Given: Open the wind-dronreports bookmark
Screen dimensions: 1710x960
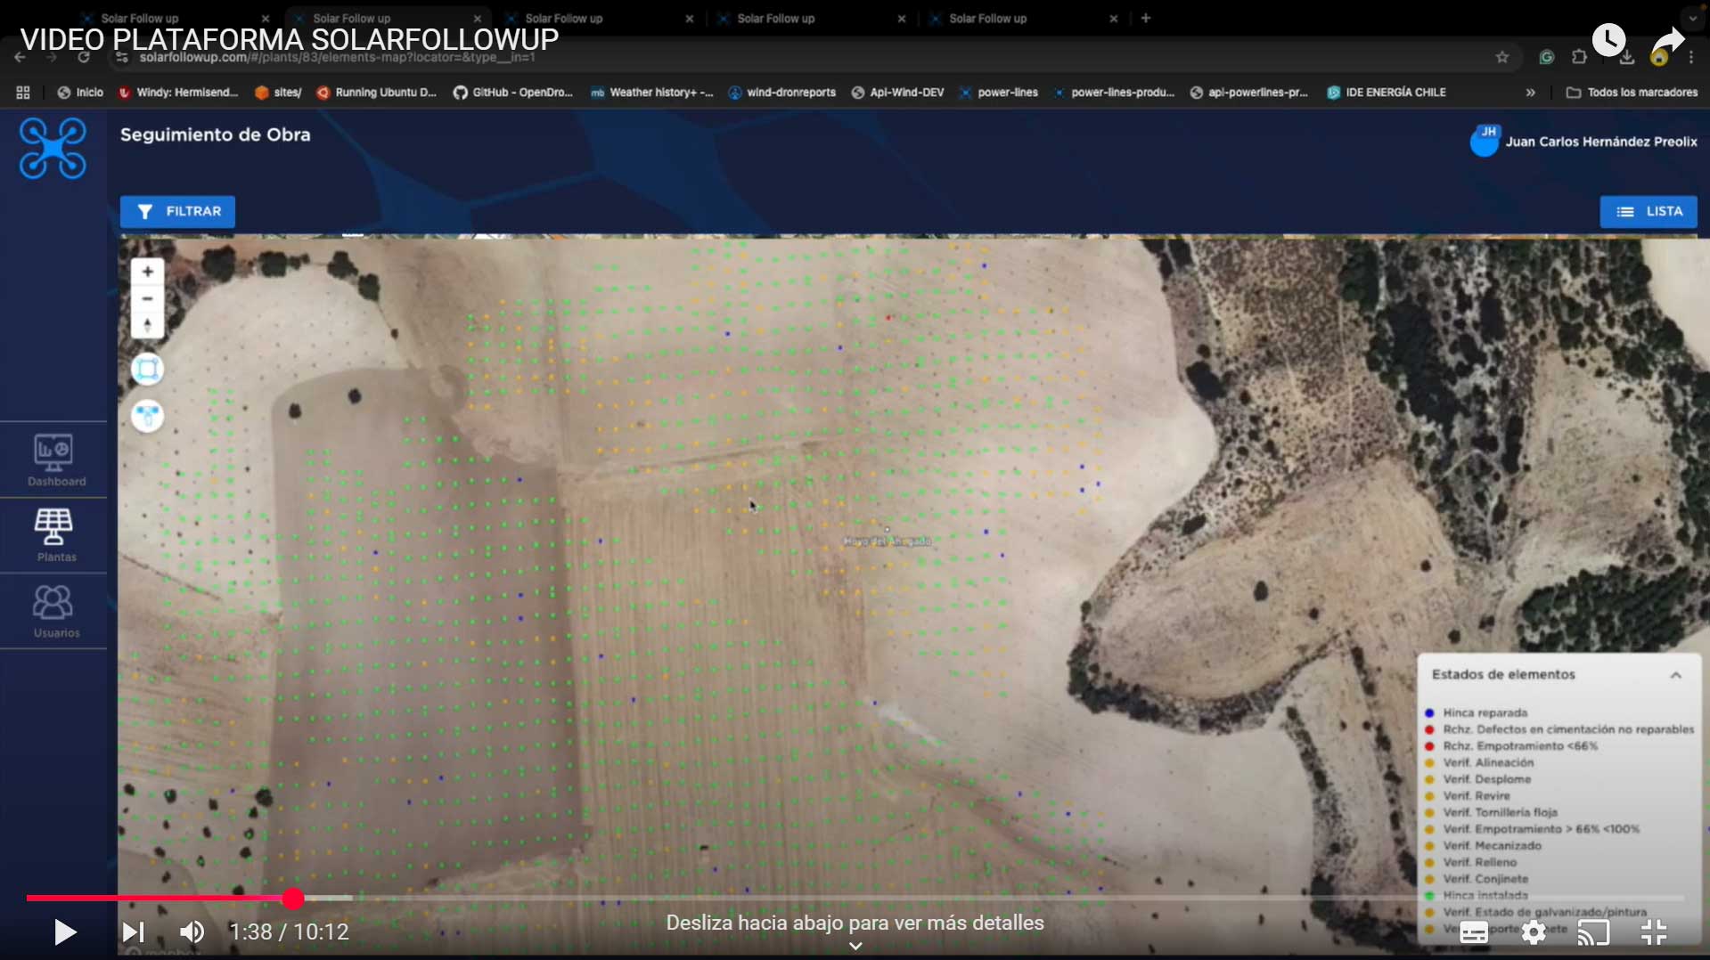Looking at the screenshot, I should [x=781, y=93].
